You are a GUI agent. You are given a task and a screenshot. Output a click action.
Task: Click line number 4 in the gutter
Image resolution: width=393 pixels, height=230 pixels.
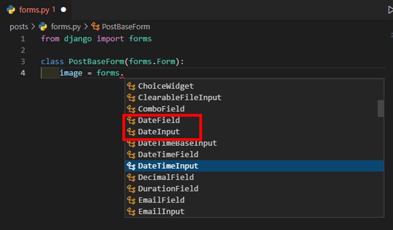pos(23,73)
